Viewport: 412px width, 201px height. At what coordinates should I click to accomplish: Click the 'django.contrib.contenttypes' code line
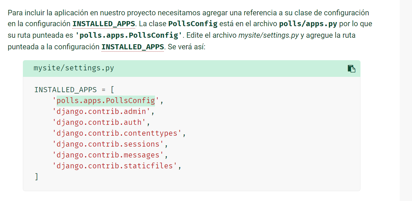pyautogui.click(x=119, y=133)
